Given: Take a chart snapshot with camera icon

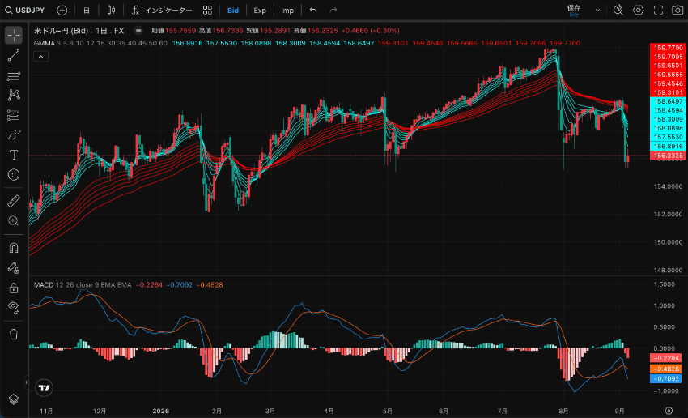Looking at the screenshot, I should 677,10.
